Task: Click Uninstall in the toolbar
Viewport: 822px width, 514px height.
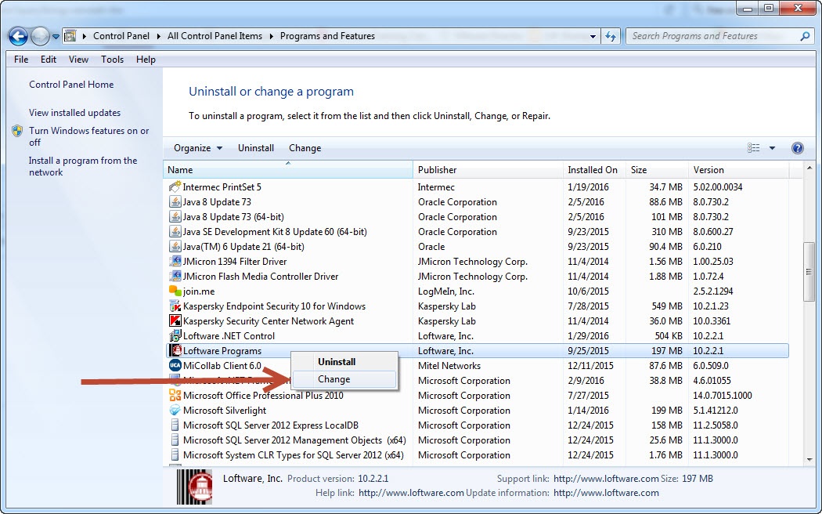Action: click(x=256, y=148)
